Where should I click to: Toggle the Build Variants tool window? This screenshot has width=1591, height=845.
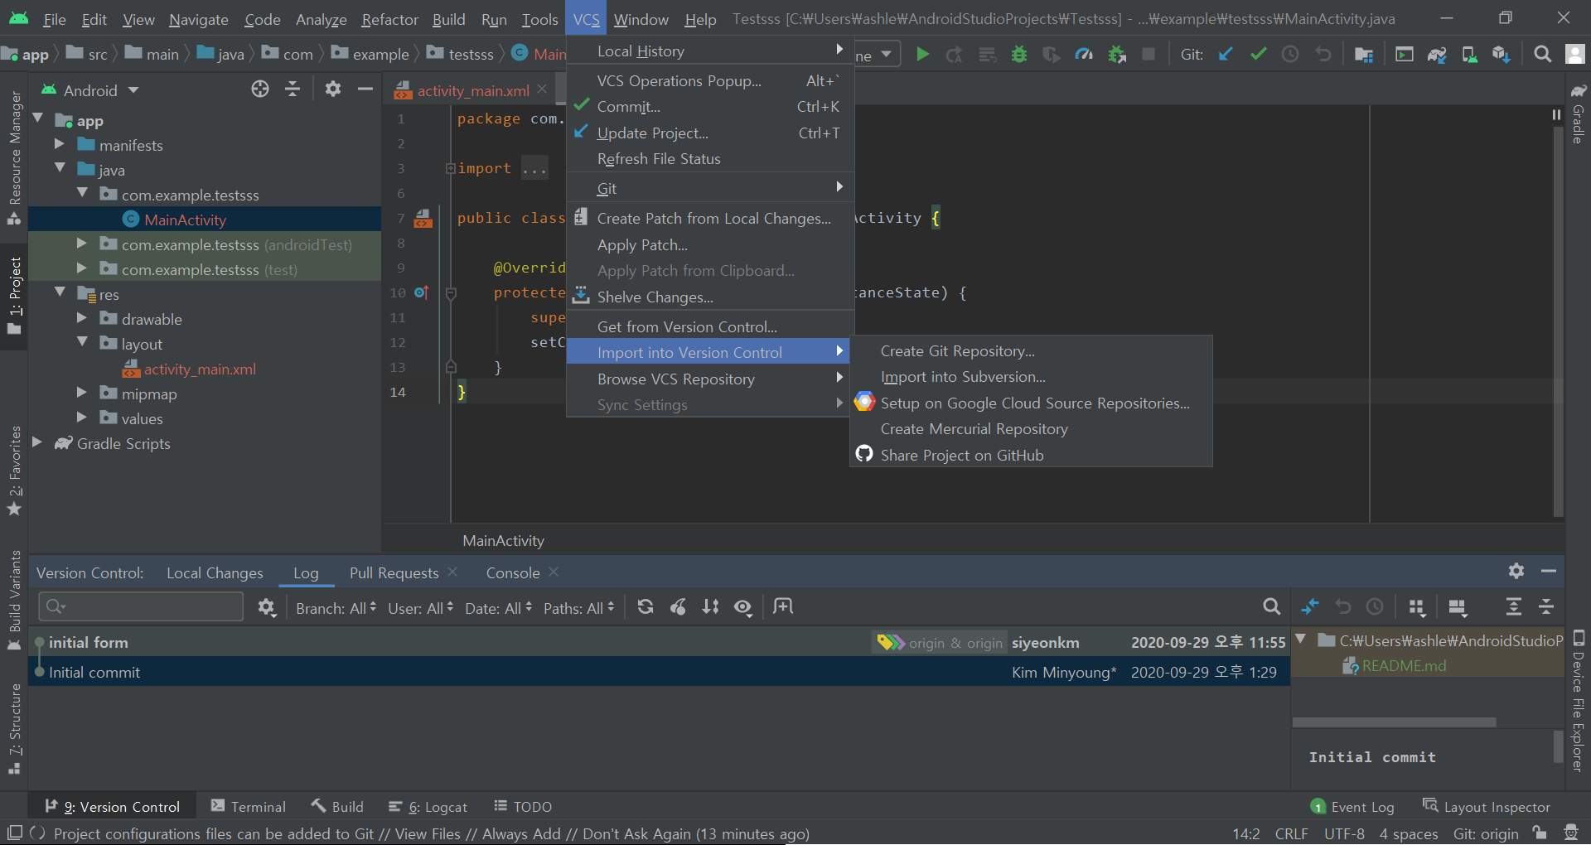pos(14,601)
